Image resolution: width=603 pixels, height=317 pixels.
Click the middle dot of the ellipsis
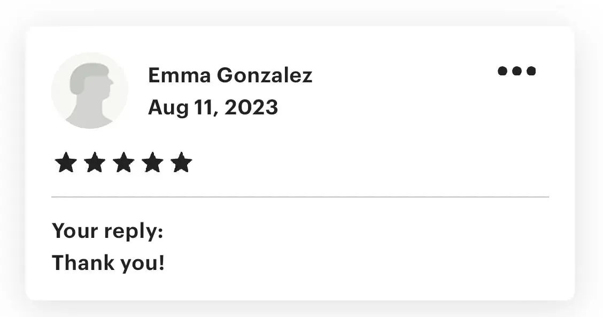coord(517,71)
